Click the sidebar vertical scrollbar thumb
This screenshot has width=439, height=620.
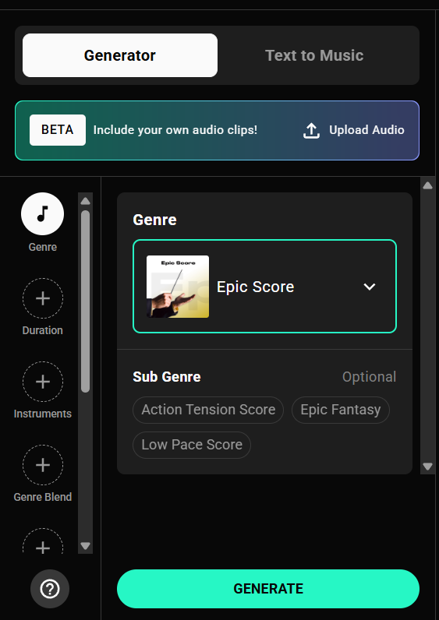click(85, 301)
